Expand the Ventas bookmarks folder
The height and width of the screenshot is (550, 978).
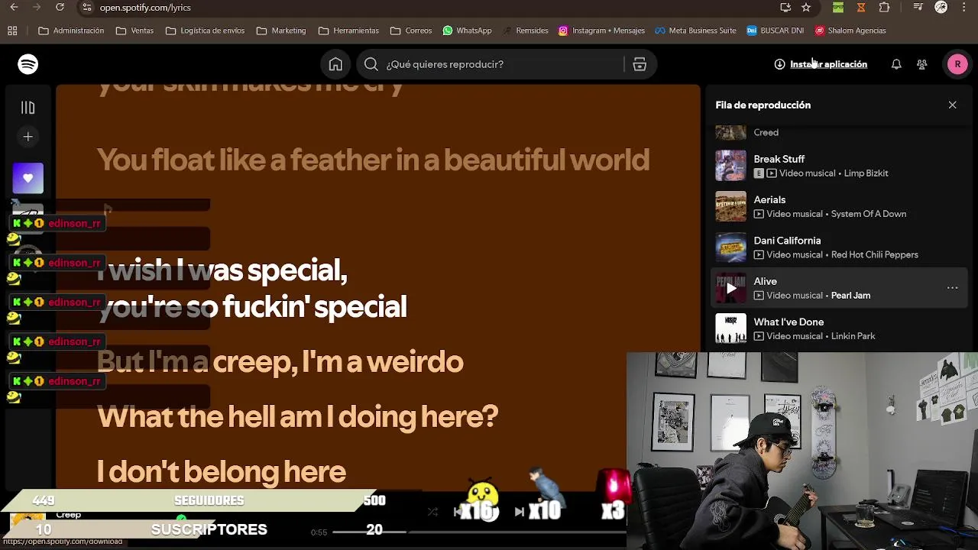pos(134,31)
